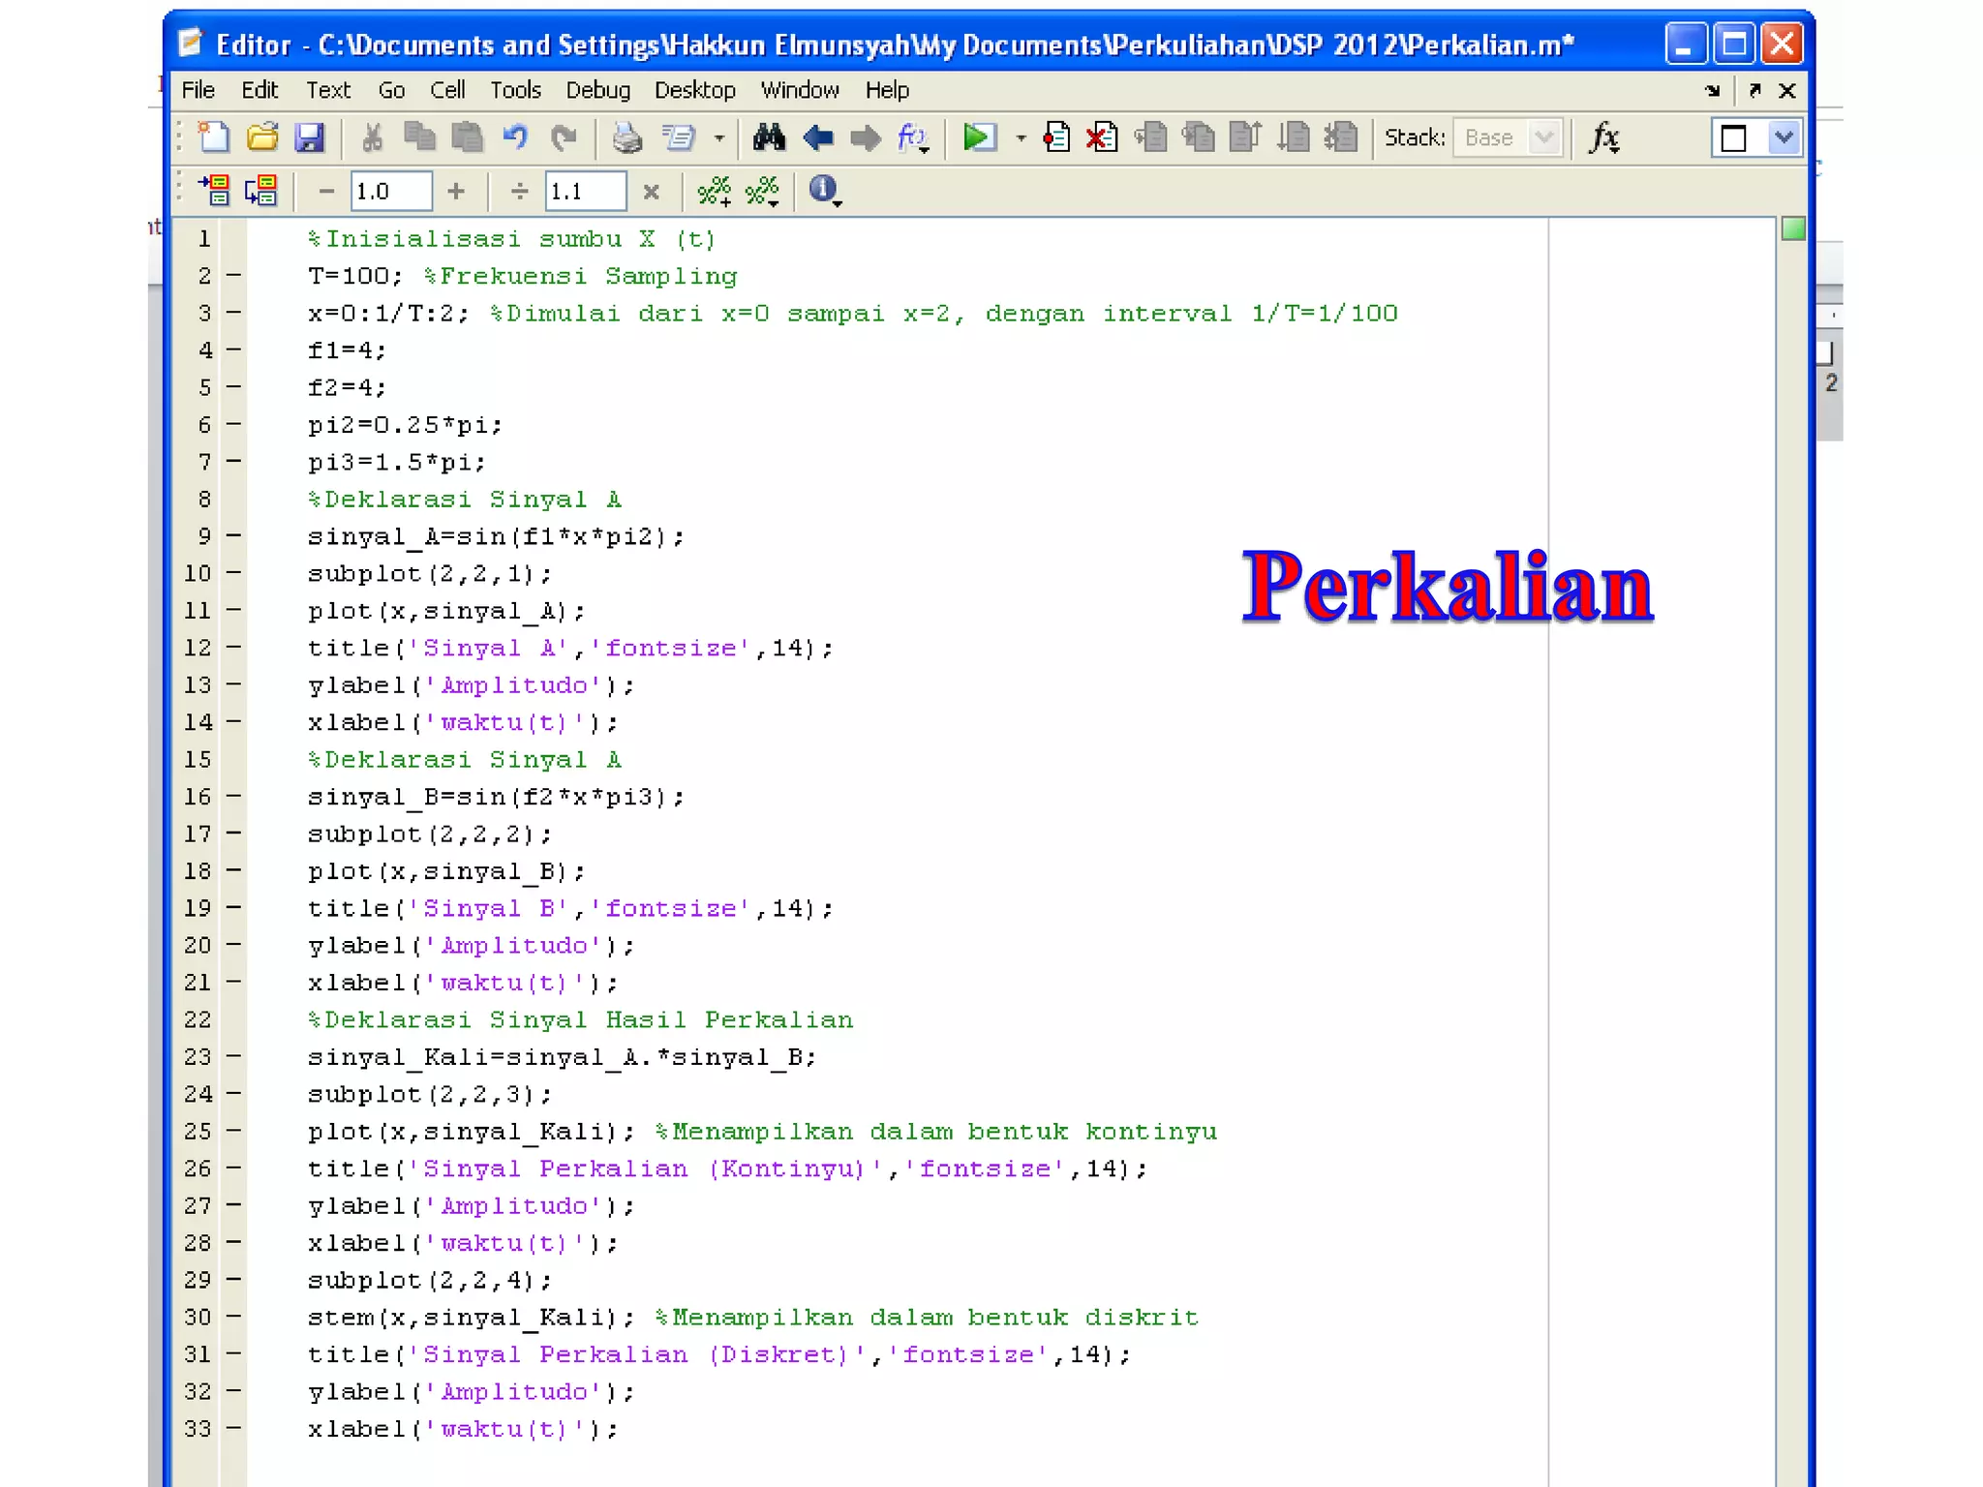Save the script with the floppy icon
Screen dimensions: 1983x1487
(x=309, y=137)
